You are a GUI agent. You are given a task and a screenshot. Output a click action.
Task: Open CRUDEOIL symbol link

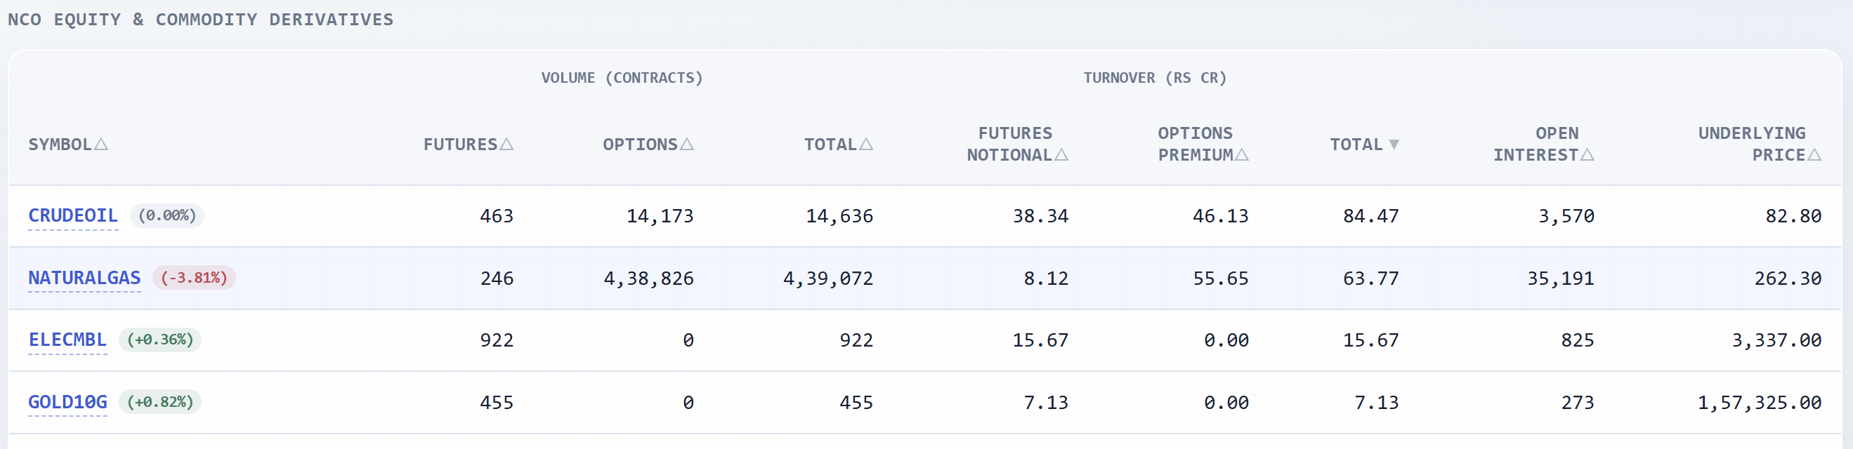(72, 216)
